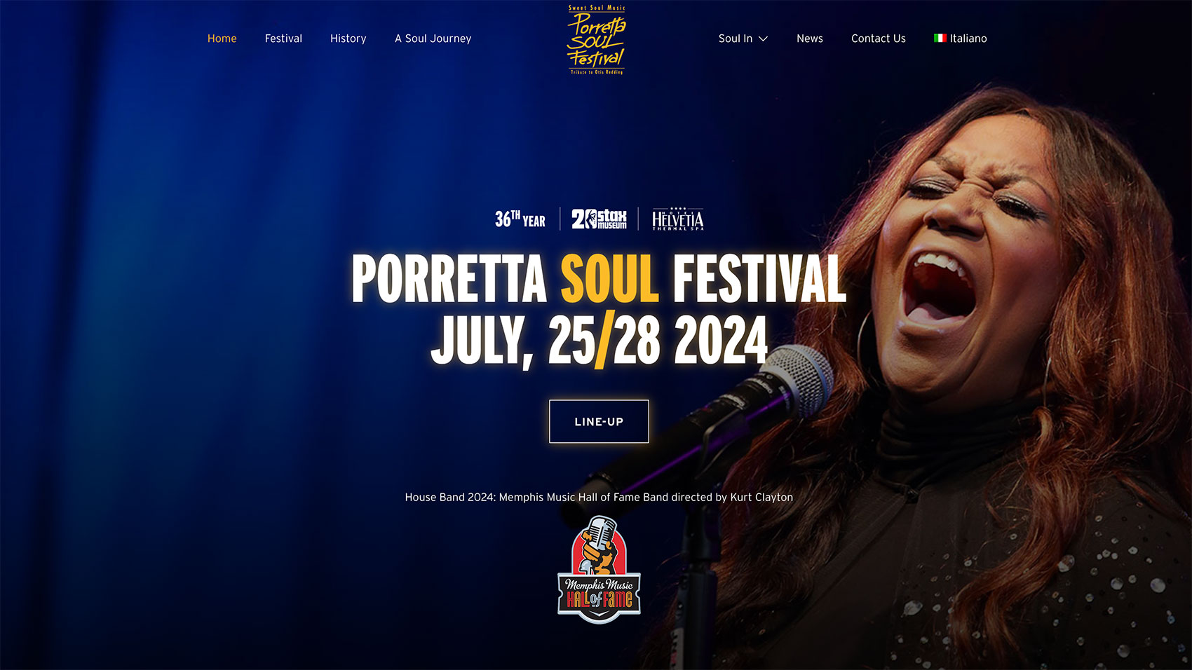
Task: Click the Stax Museum 20 logo
Action: [x=599, y=219]
